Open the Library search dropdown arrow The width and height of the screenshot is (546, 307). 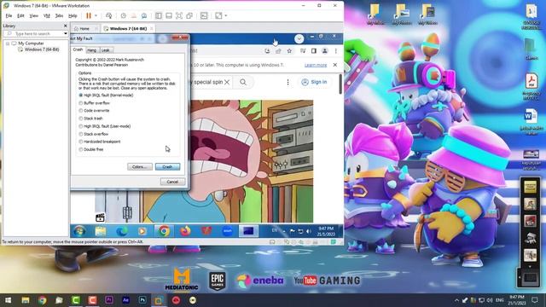pyautogui.click(x=66, y=33)
